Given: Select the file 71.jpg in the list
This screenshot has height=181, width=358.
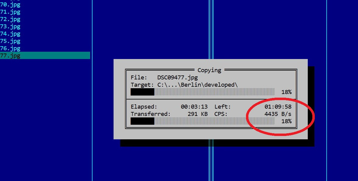Looking at the screenshot, I should point(45,12).
